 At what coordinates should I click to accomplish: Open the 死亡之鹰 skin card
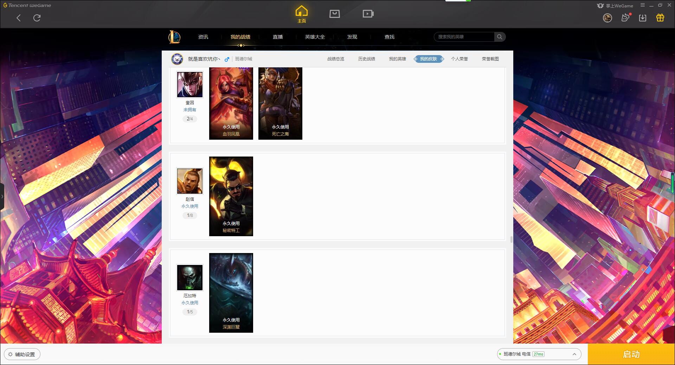point(280,104)
